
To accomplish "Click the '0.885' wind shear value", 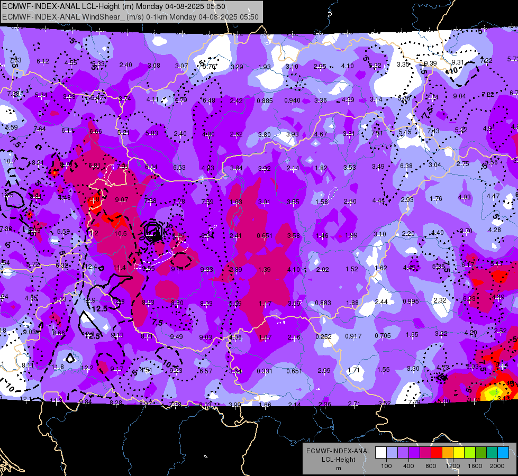I will pyautogui.click(x=265, y=100).
